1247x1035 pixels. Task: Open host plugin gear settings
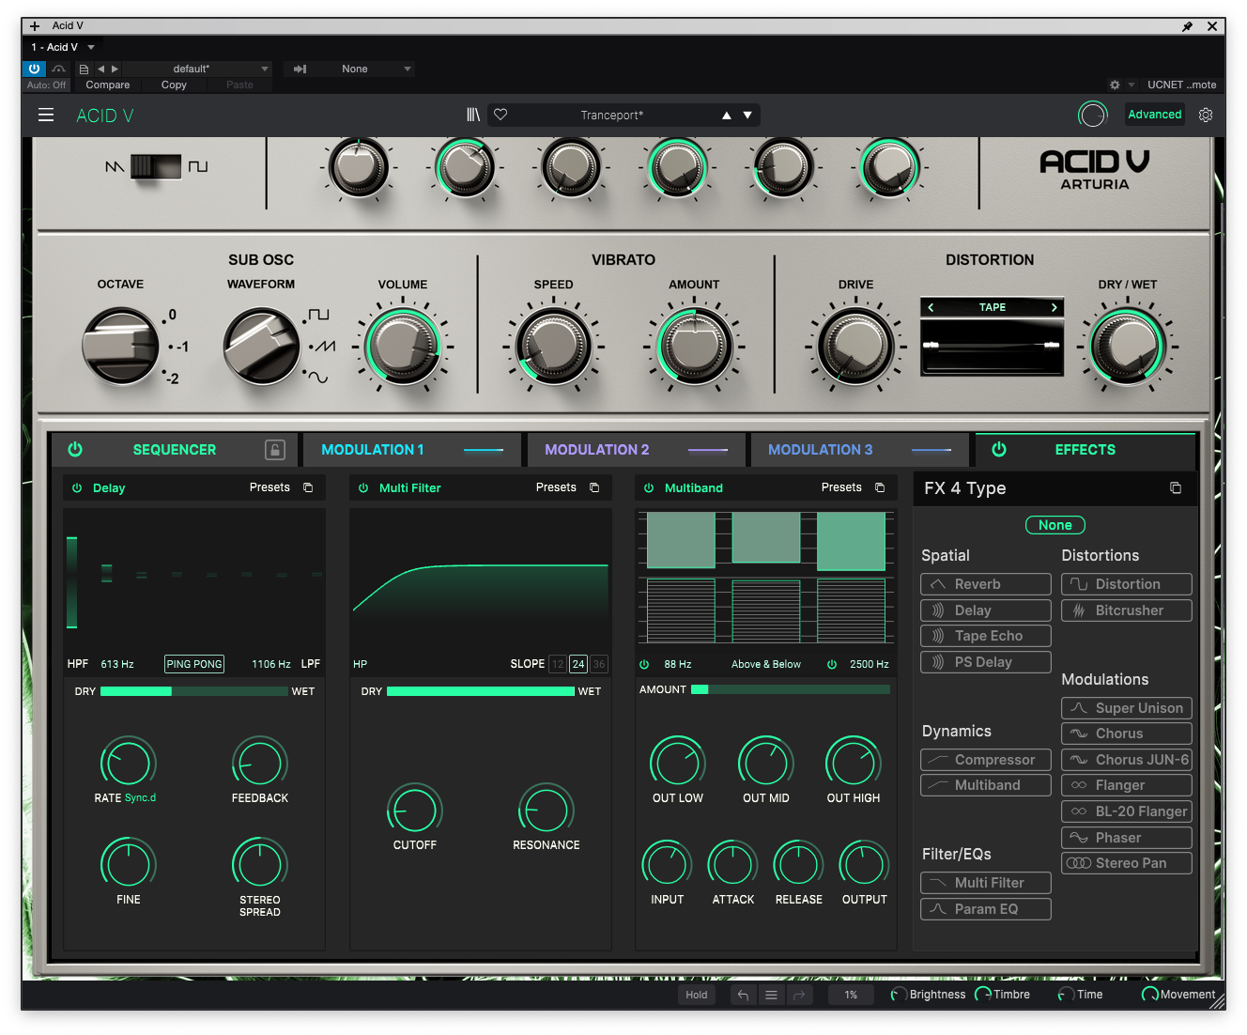(1115, 85)
